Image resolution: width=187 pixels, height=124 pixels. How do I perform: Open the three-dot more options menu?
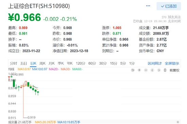pyautogui.click(x=148, y=6)
